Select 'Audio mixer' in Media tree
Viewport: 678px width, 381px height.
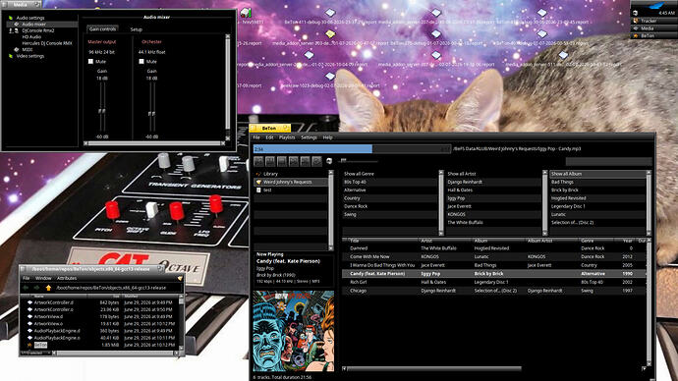click(x=33, y=25)
